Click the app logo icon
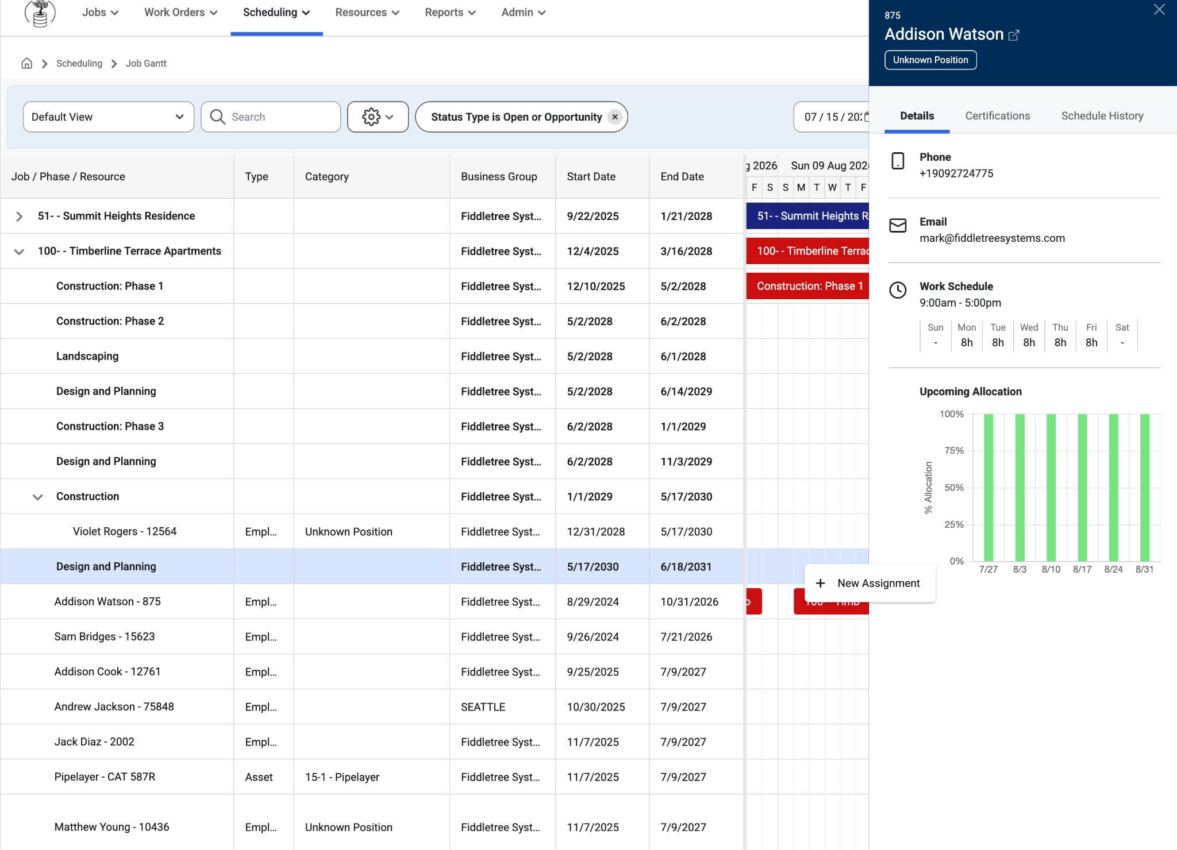This screenshot has height=850, width=1177. pos(40,13)
